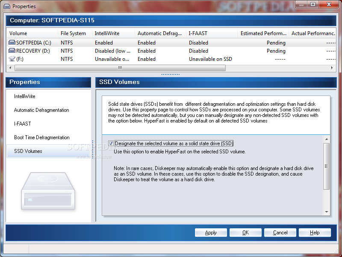Click the horizontal pane splitter dots

[170, 74]
